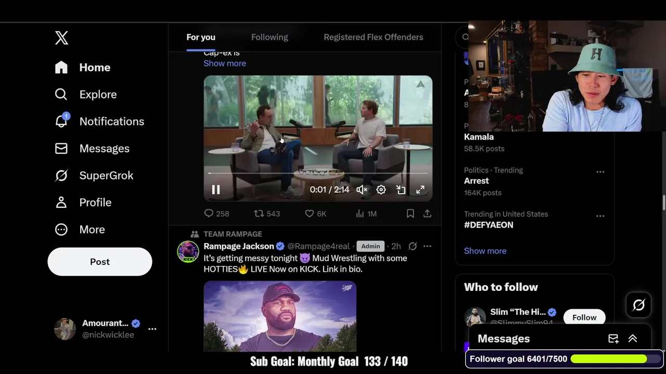Viewport: 666px width, 374px height.
Task: Open options for the Arrest trend
Action: click(600, 172)
